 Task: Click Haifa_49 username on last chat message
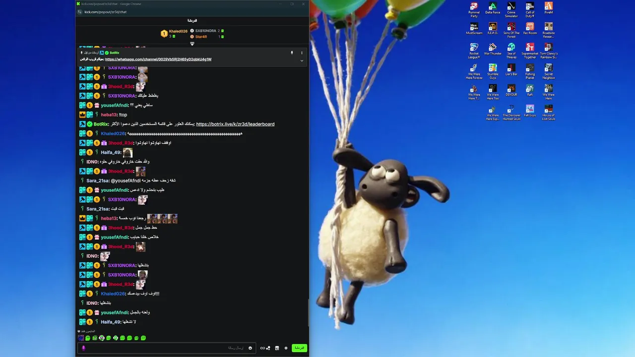pos(111,322)
